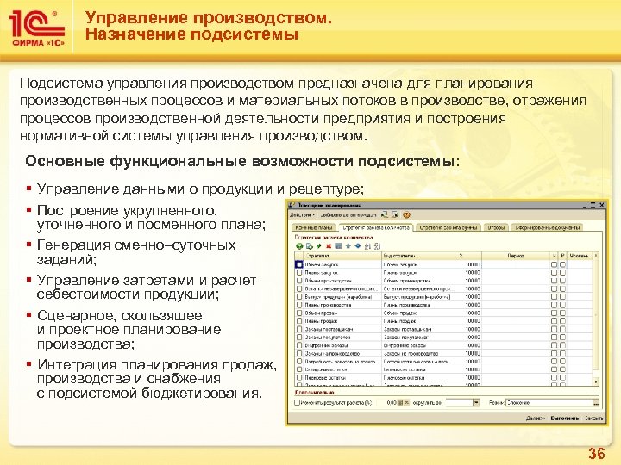Select 'Складские остатки' strategy row

443,369
